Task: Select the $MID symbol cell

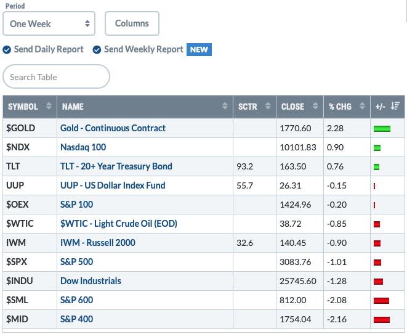Action: click(30, 319)
